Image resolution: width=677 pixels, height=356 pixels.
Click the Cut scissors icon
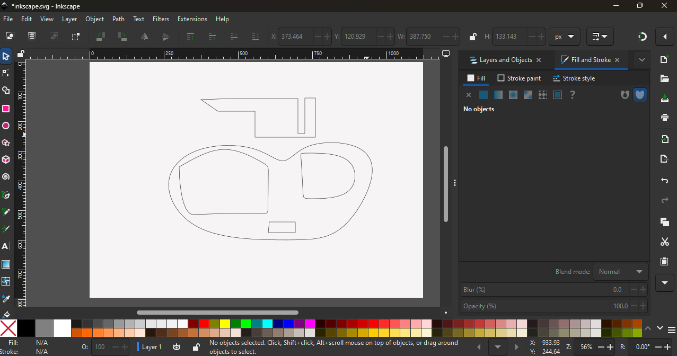point(664,242)
